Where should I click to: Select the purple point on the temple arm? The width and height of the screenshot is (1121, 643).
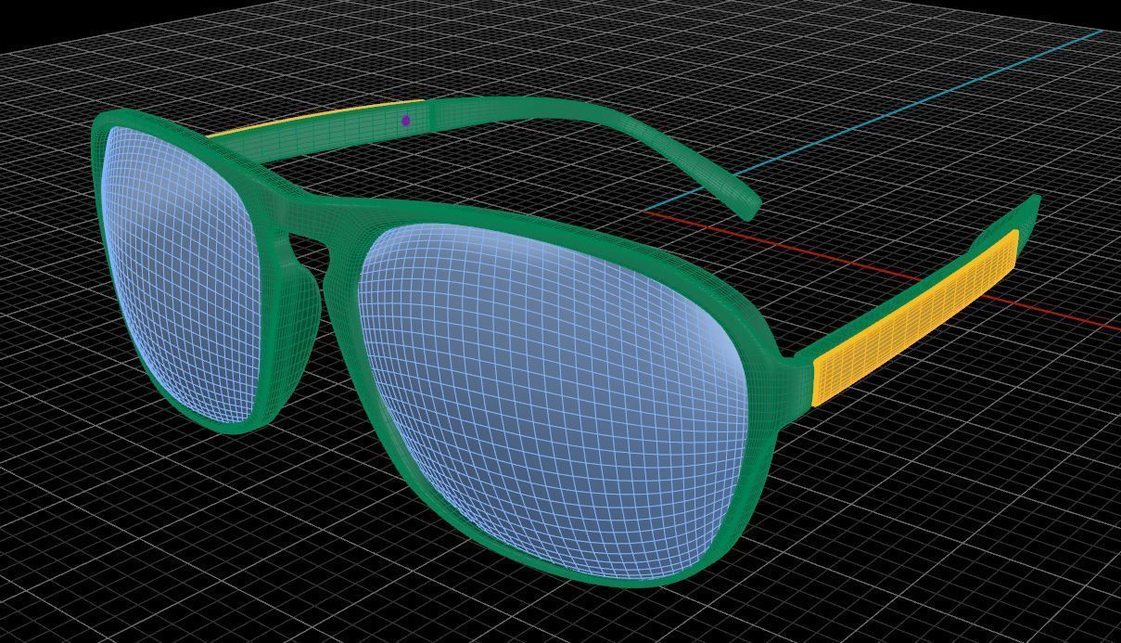405,121
